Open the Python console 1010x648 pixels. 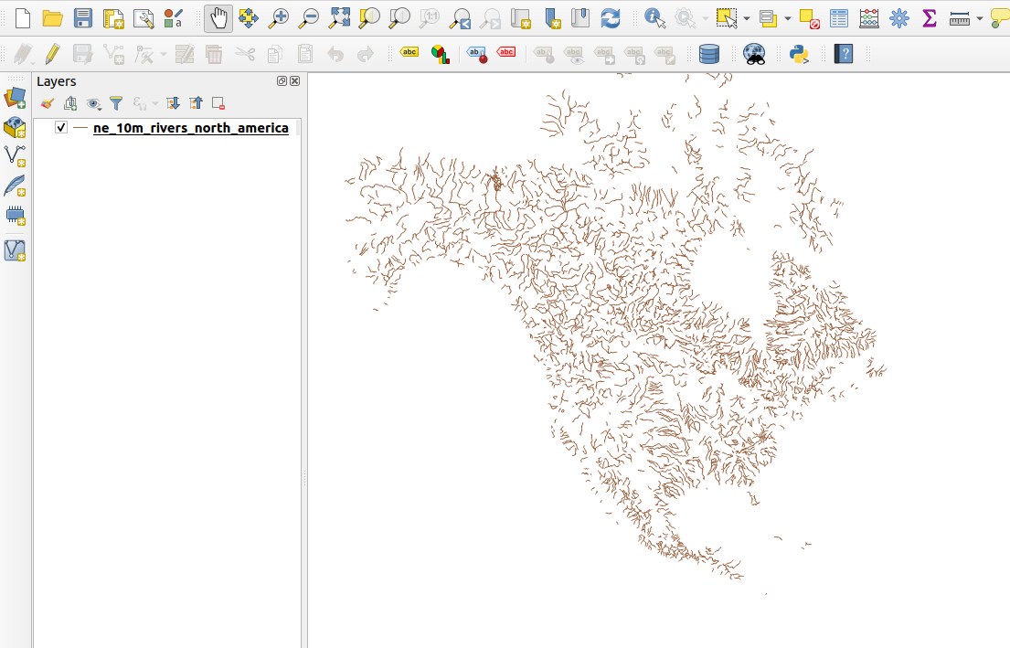click(x=800, y=55)
